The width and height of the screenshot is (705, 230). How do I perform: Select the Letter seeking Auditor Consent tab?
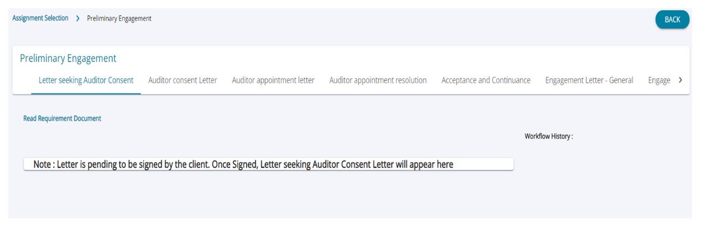[86, 80]
